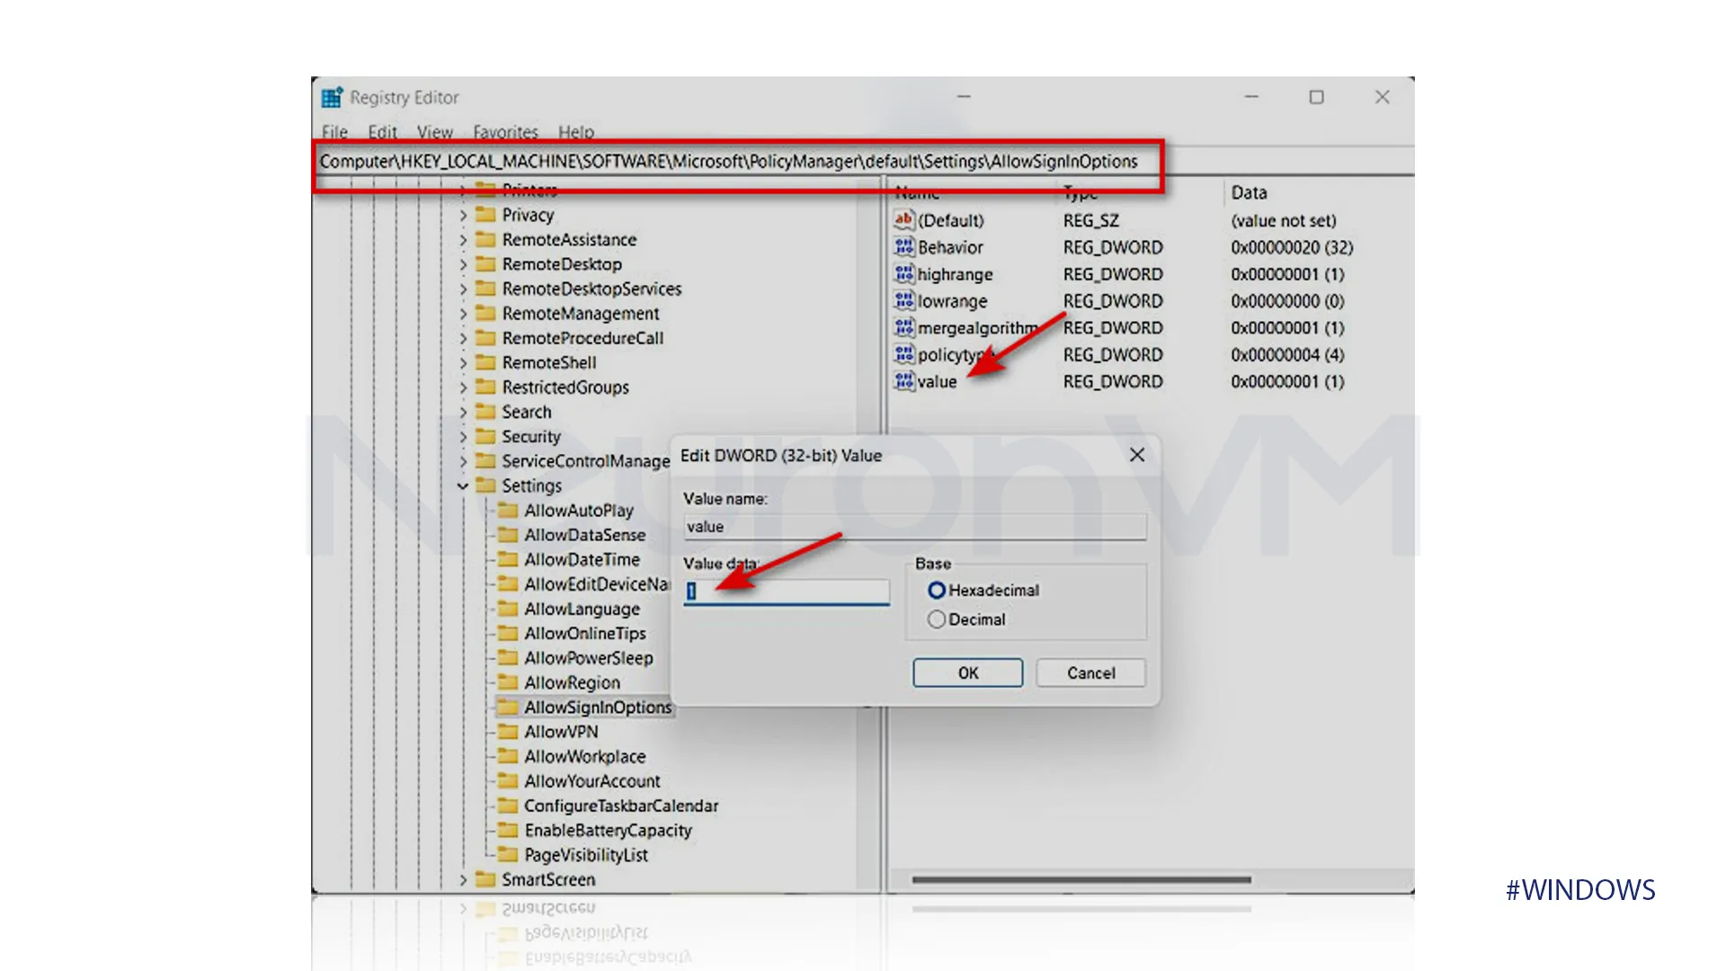Click the Search folder icon
1726x971 pixels.
485,412
